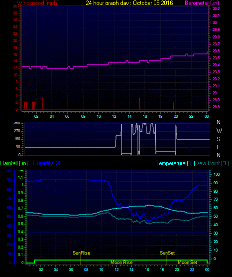This screenshot has height=277, width=232.
Task: Click the Windspeed (mph) axis title
Action: coord(38,3)
